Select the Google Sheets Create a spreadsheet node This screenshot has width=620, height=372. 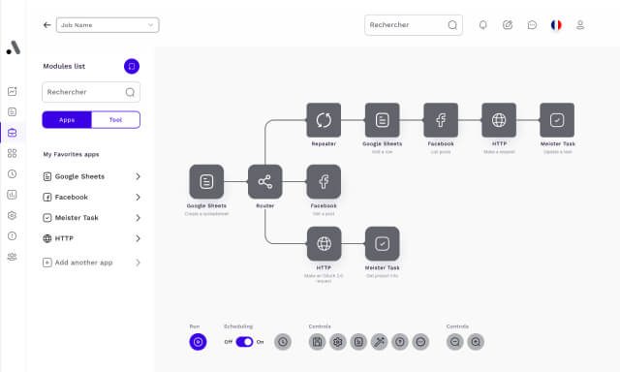pos(206,182)
